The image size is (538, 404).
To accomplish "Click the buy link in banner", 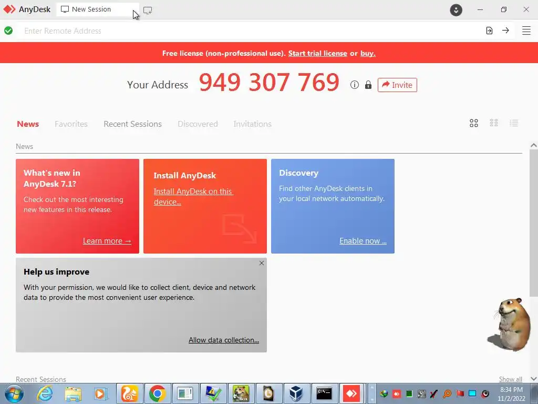I will 368,53.
